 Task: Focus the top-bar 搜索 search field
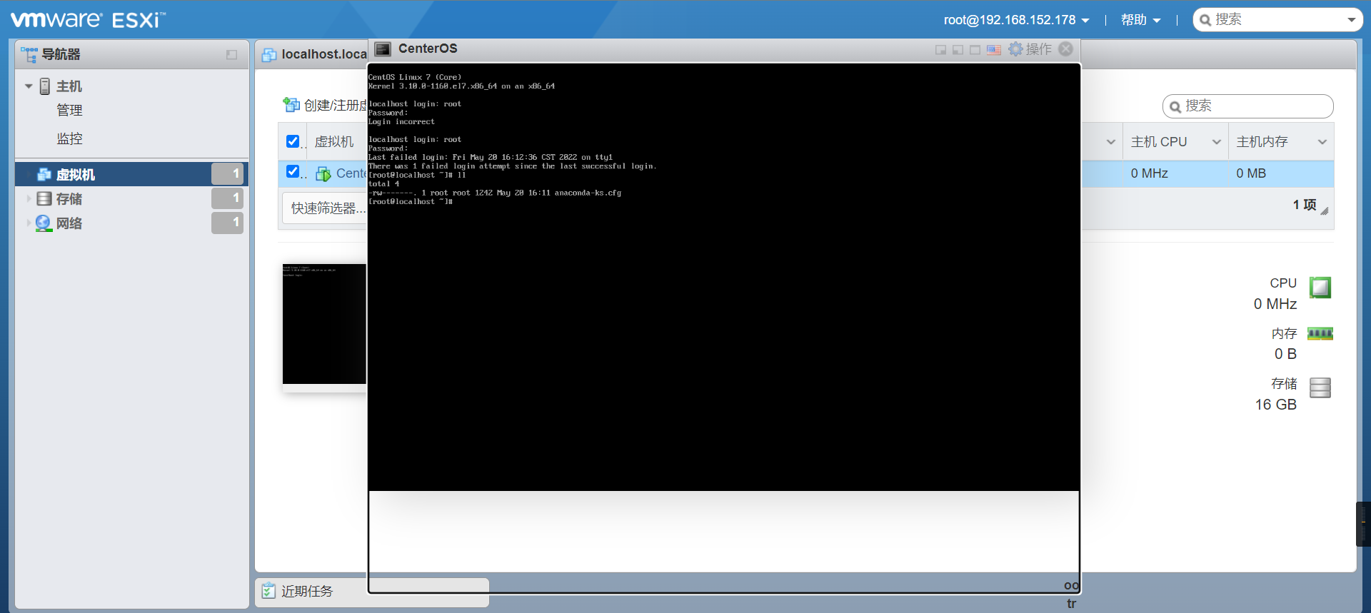[1278, 19]
